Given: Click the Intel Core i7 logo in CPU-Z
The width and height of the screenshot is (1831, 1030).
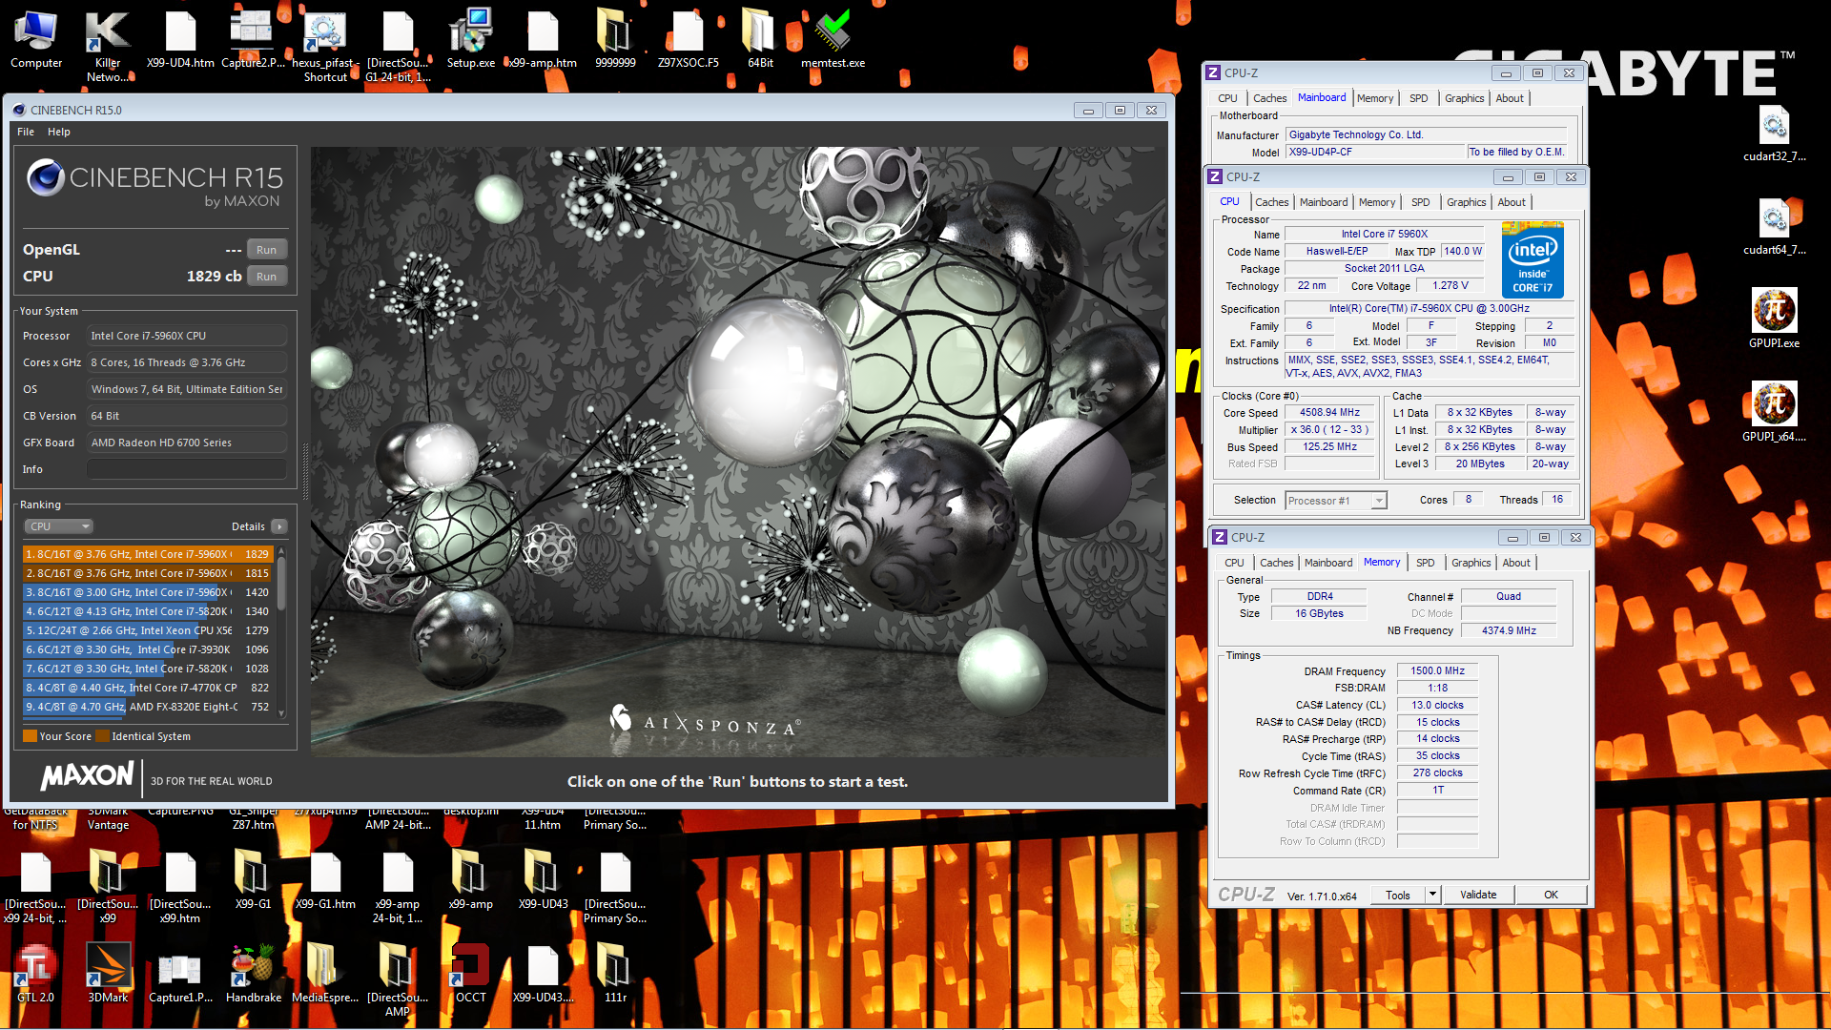Looking at the screenshot, I should pyautogui.click(x=1533, y=259).
